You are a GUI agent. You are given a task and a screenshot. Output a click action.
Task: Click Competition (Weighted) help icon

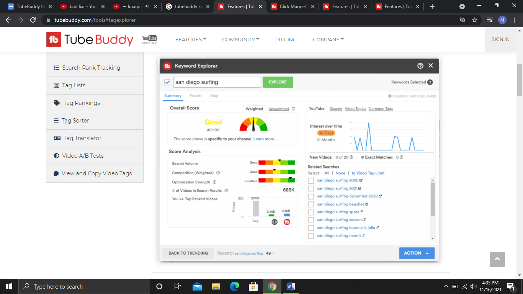click(218, 173)
